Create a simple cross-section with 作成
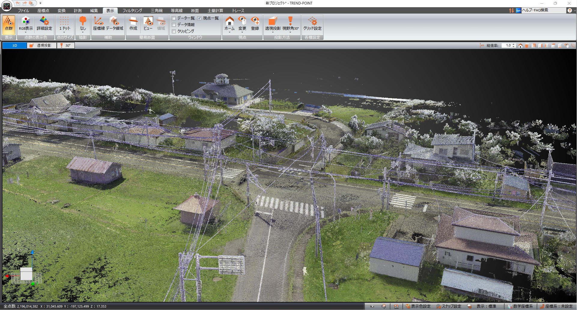Viewport: 577px width, 310px height. pyautogui.click(x=133, y=24)
